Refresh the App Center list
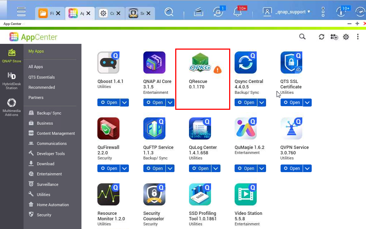 tap(321, 37)
